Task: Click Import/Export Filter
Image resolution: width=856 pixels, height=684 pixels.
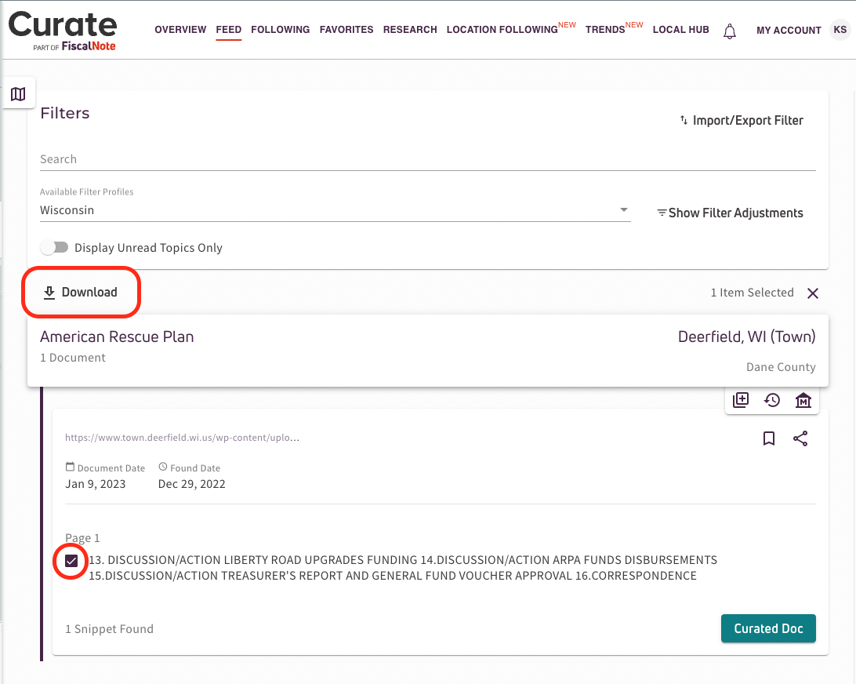Action: click(741, 120)
